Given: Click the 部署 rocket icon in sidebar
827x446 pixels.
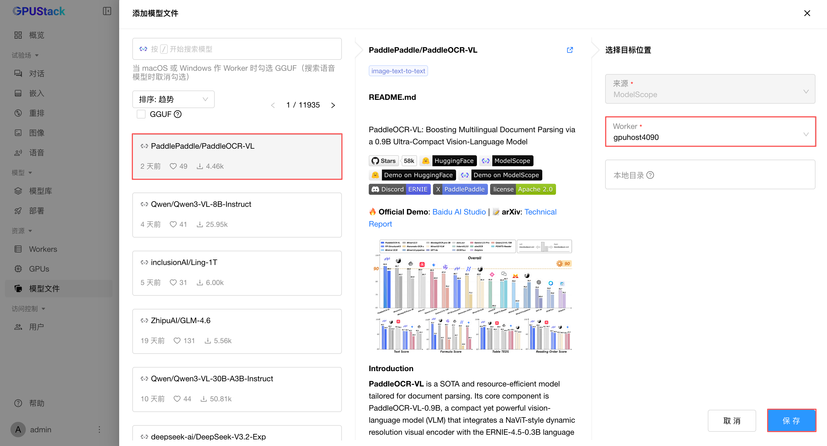Looking at the screenshot, I should point(18,211).
